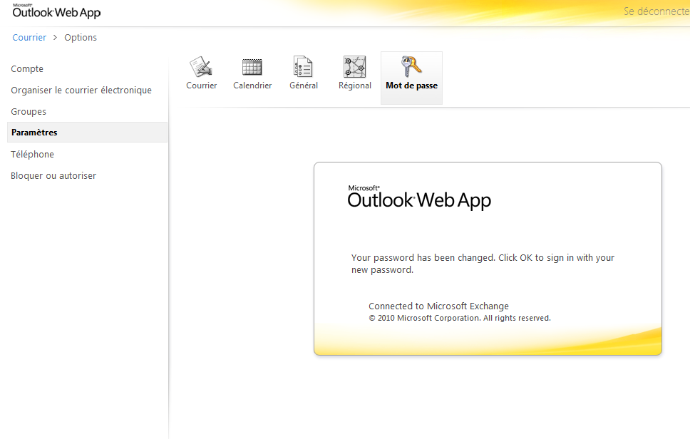Open the Courrier settings icon

point(201,67)
